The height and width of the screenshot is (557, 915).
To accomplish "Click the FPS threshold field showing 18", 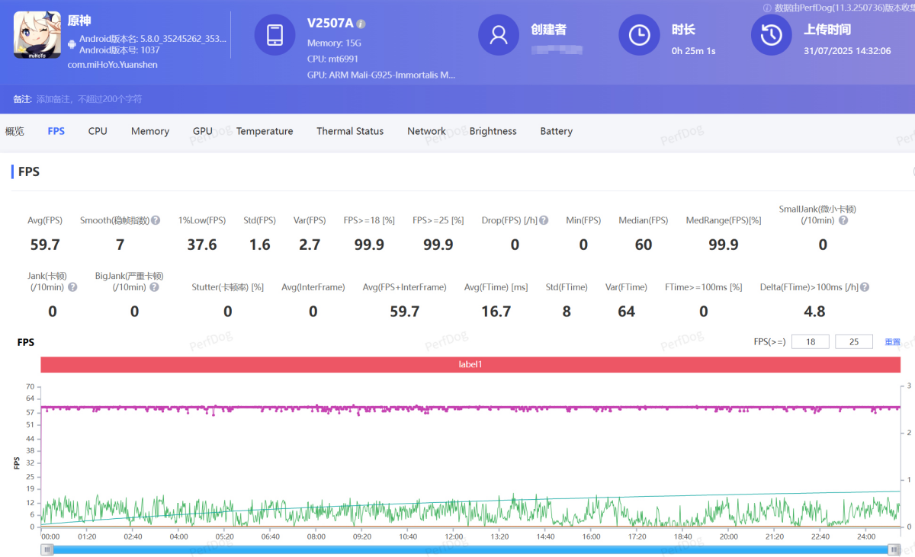I will click(x=811, y=342).
